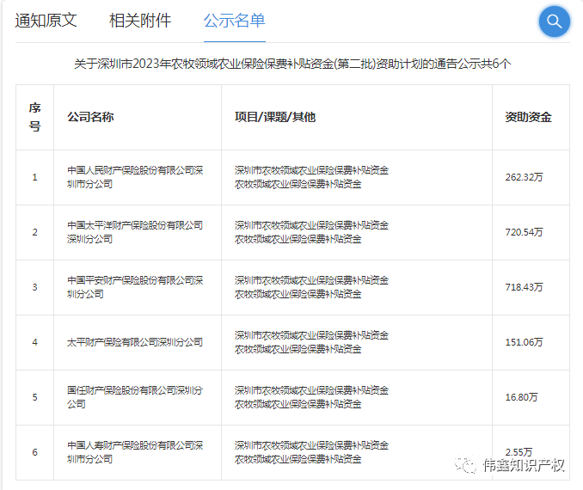Click the blue search icon button
The image size is (583, 490).
(x=554, y=21)
